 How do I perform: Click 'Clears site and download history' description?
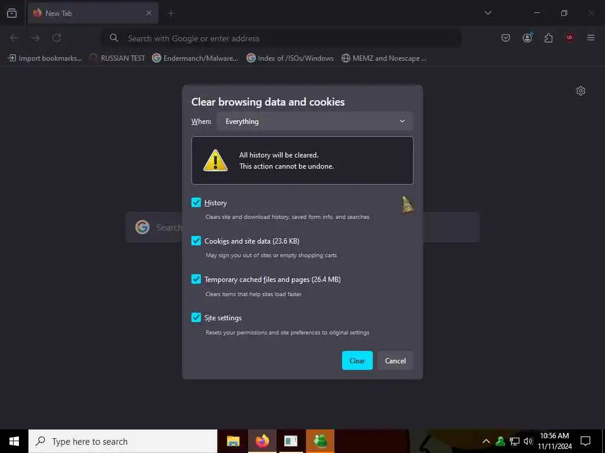click(288, 217)
